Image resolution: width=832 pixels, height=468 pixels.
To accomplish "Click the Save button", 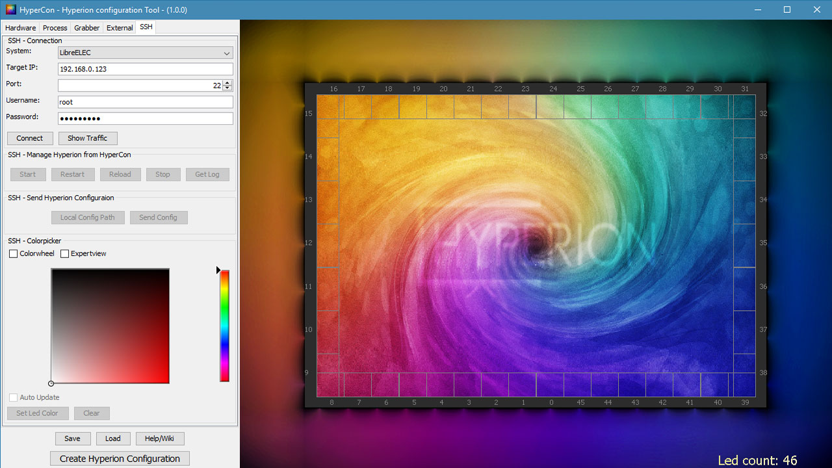I will (72, 439).
